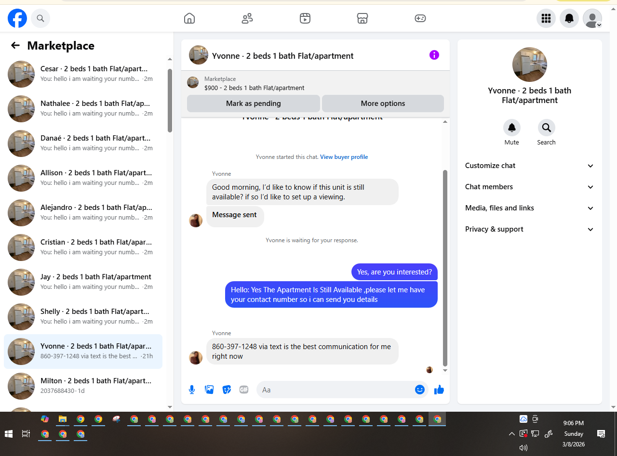
Task: Open Milton's conversation in the list
Action: pyautogui.click(x=83, y=386)
